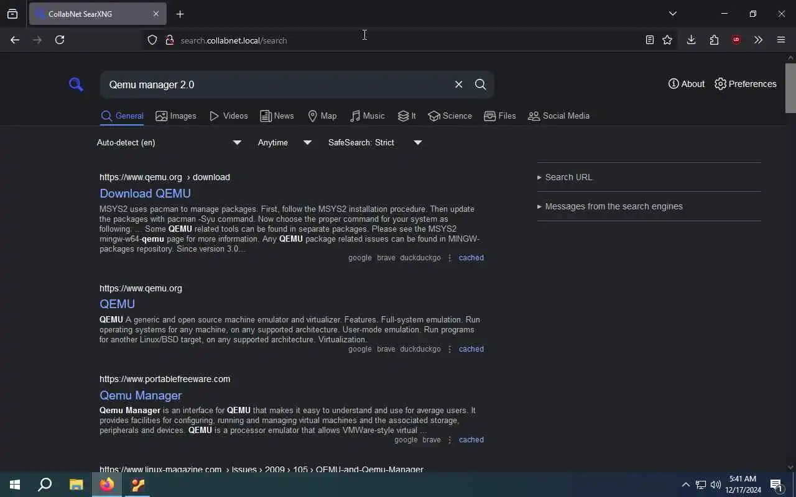Open the Download QEMU result
Screen dimensions: 796x497
[x=145, y=193]
